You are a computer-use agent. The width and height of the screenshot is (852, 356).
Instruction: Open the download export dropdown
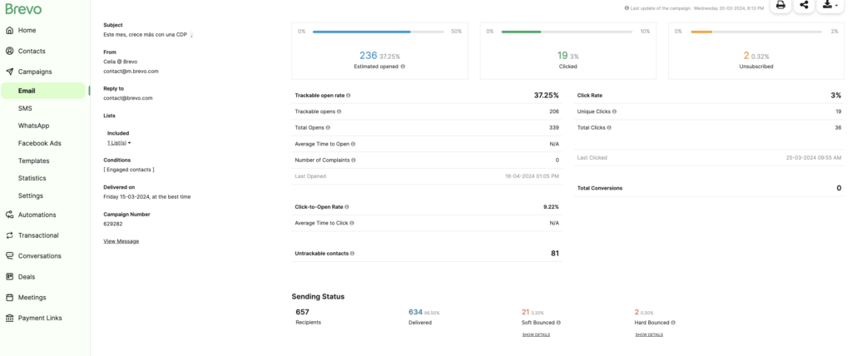pos(830,5)
